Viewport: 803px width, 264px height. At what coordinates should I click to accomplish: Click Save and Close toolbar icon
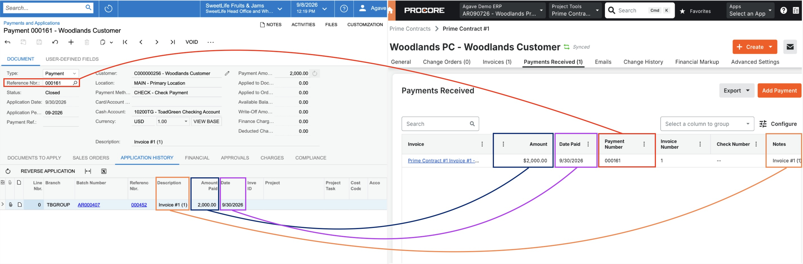pos(23,42)
